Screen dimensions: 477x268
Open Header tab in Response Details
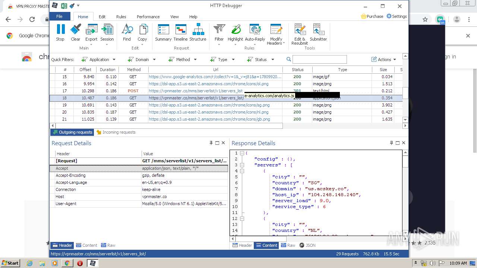242,245
